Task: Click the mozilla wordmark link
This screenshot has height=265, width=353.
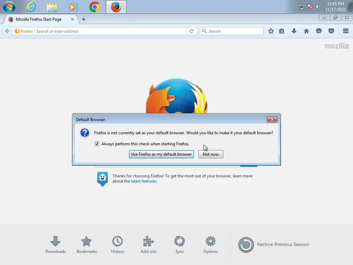Action: pyautogui.click(x=336, y=46)
